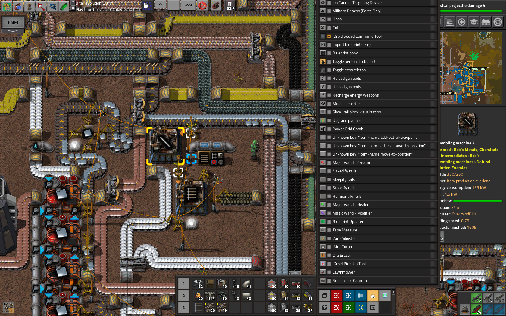Image resolution: width=506 pixels, height=316 pixels.
Task: Switch to quickbar row 3
Action: [184, 308]
